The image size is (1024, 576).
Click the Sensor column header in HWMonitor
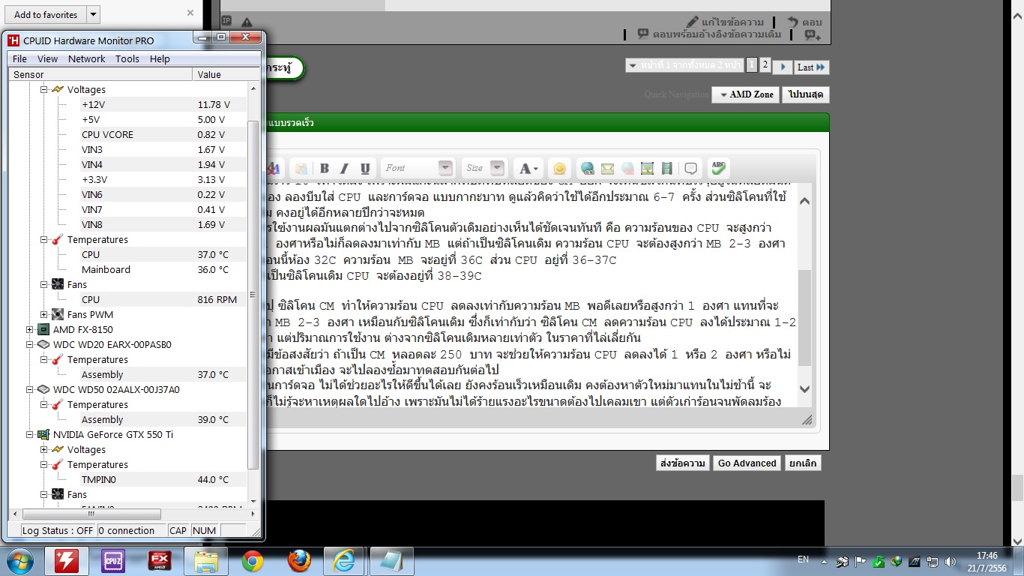pyautogui.click(x=100, y=74)
